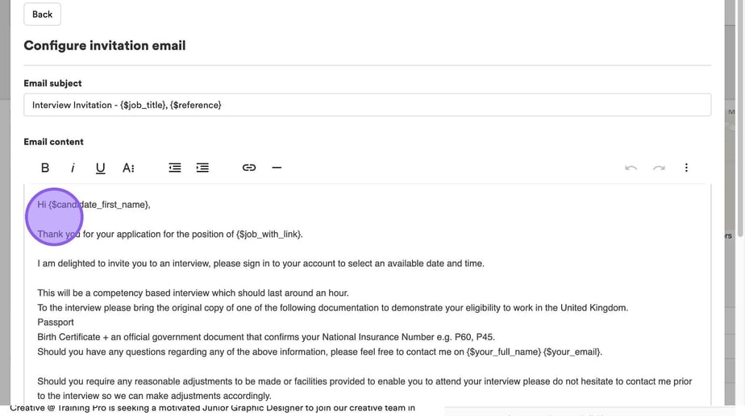Screen dimensions: 745x416
Task: Decrease indent of paragraph
Action: coord(175,168)
